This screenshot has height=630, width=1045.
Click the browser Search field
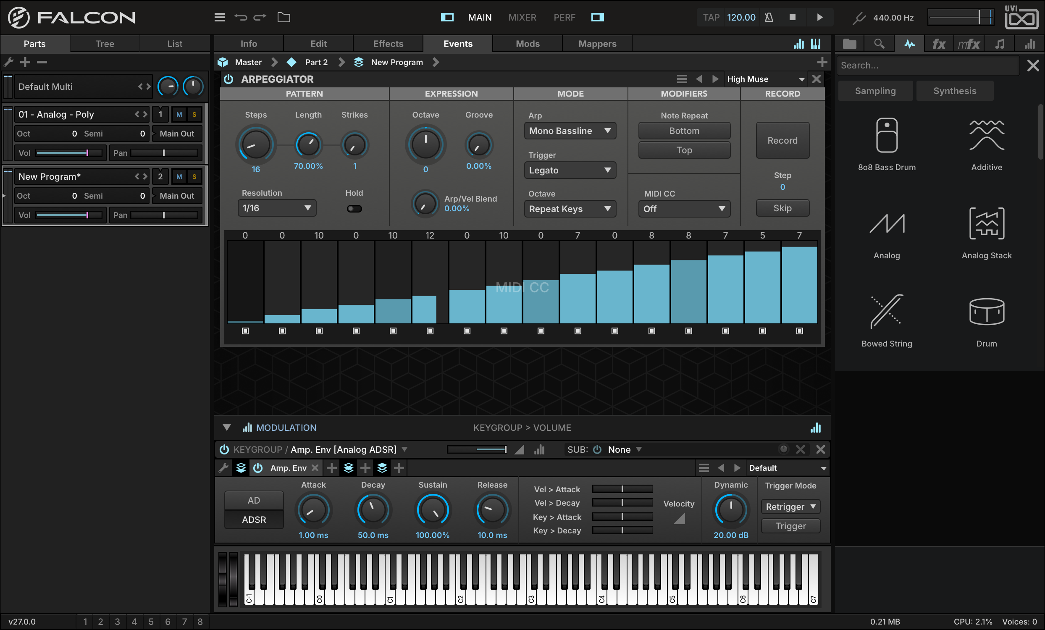click(x=928, y=65)
